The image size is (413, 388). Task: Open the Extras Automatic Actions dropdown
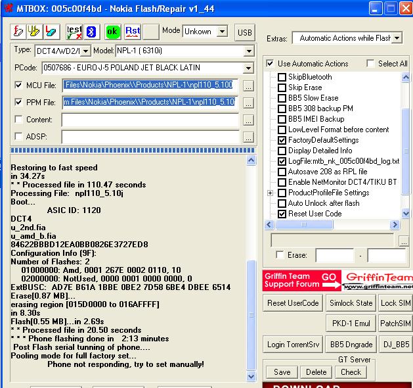(x=397, y=38)
